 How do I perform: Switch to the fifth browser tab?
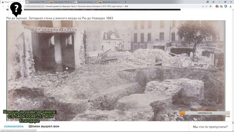pos(110,2)
